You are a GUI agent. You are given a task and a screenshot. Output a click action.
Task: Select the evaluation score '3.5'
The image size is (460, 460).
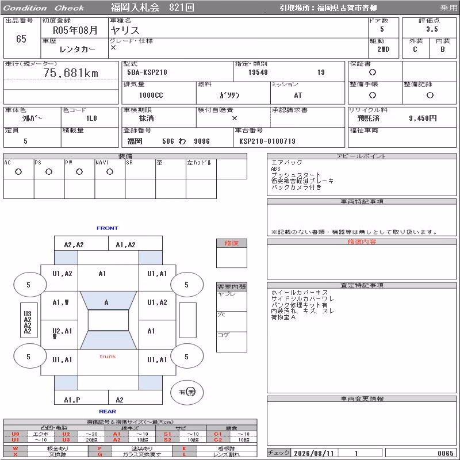coord(432,29)
